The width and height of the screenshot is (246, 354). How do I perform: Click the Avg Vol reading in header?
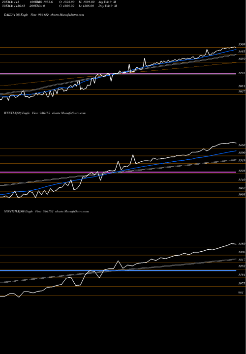(107, 2)
